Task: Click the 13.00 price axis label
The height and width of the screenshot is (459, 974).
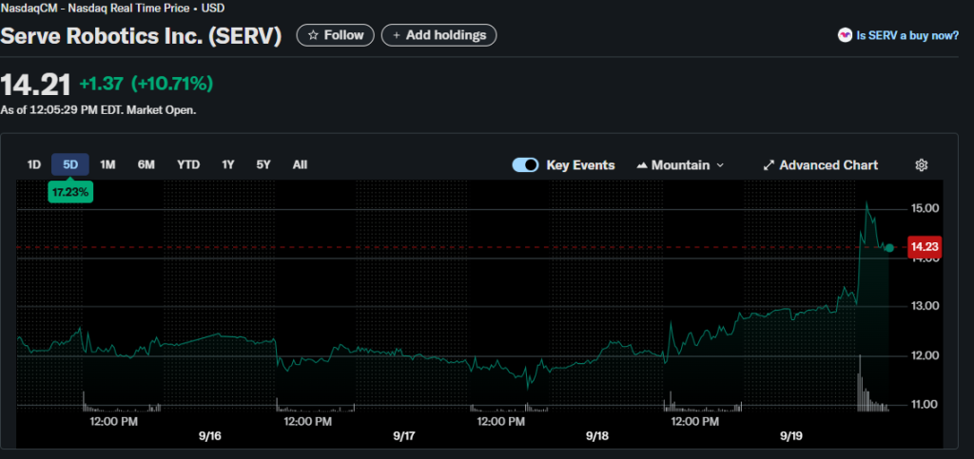Action: tap(924, 306)
